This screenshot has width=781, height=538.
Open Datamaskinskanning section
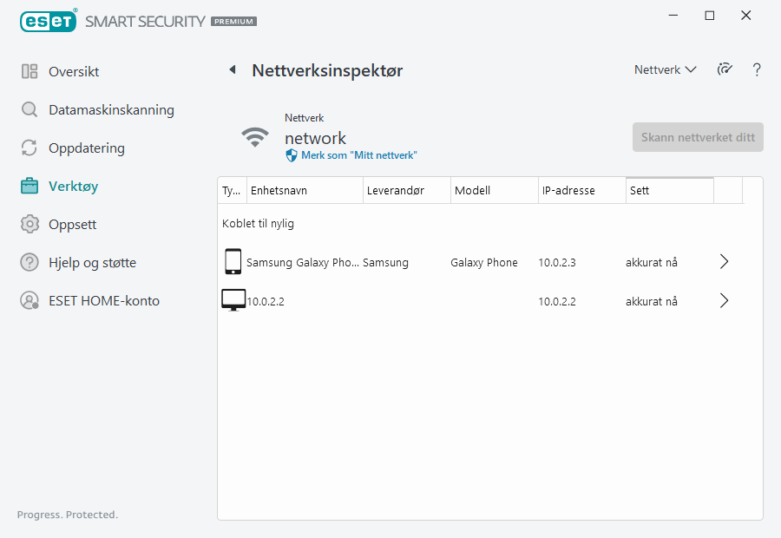pyautogui.click(x=111, y=110)
